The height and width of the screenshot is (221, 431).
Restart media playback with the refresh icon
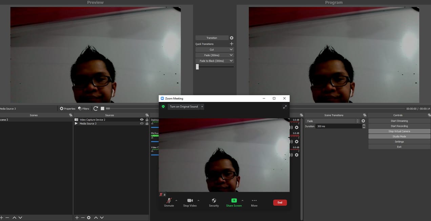pos(96,108)
